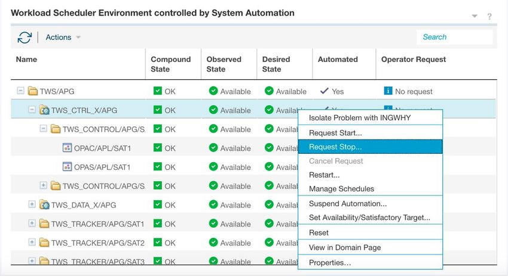This screenshot has width=508, height=276.
Task: Click the Compound State column header
Action: [173, 64]
